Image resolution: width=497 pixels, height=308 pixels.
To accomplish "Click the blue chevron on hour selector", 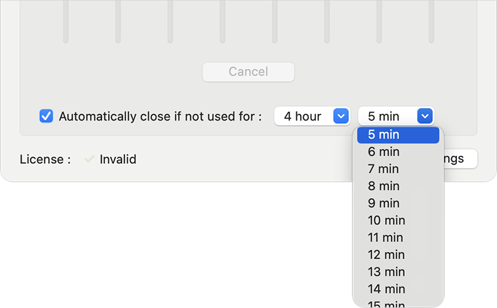I will tap(341, 116).
